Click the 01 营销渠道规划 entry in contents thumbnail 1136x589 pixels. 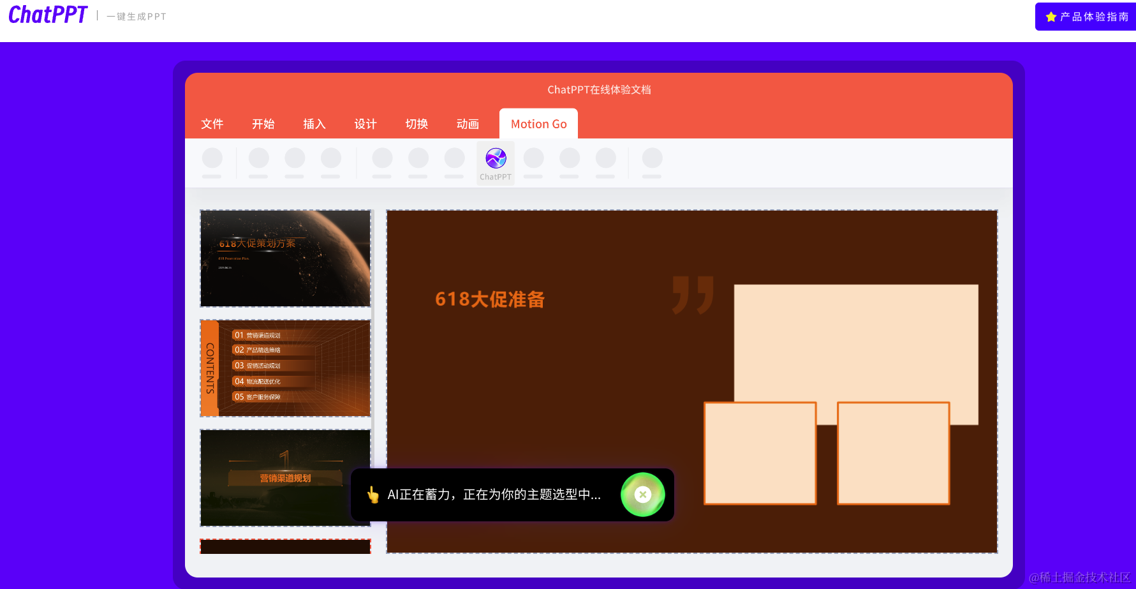tap(258, 335)
